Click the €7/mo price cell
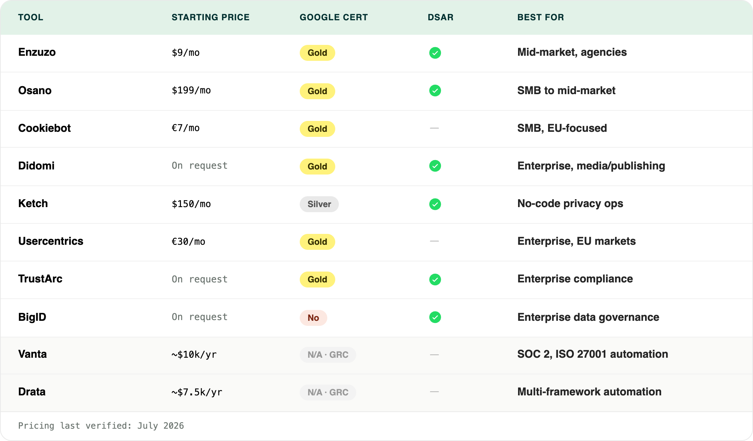This screenshot has width=753, height=441. [186, 128]
